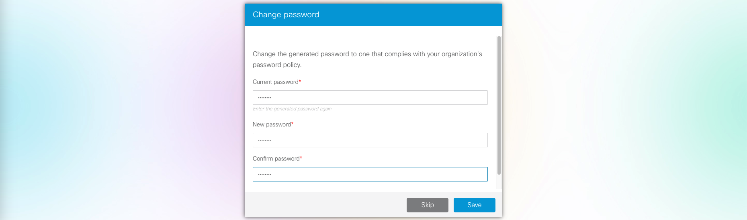Click the "New password" field label
Viewport: 747px width, 220px height.
[x=272, y=124]
